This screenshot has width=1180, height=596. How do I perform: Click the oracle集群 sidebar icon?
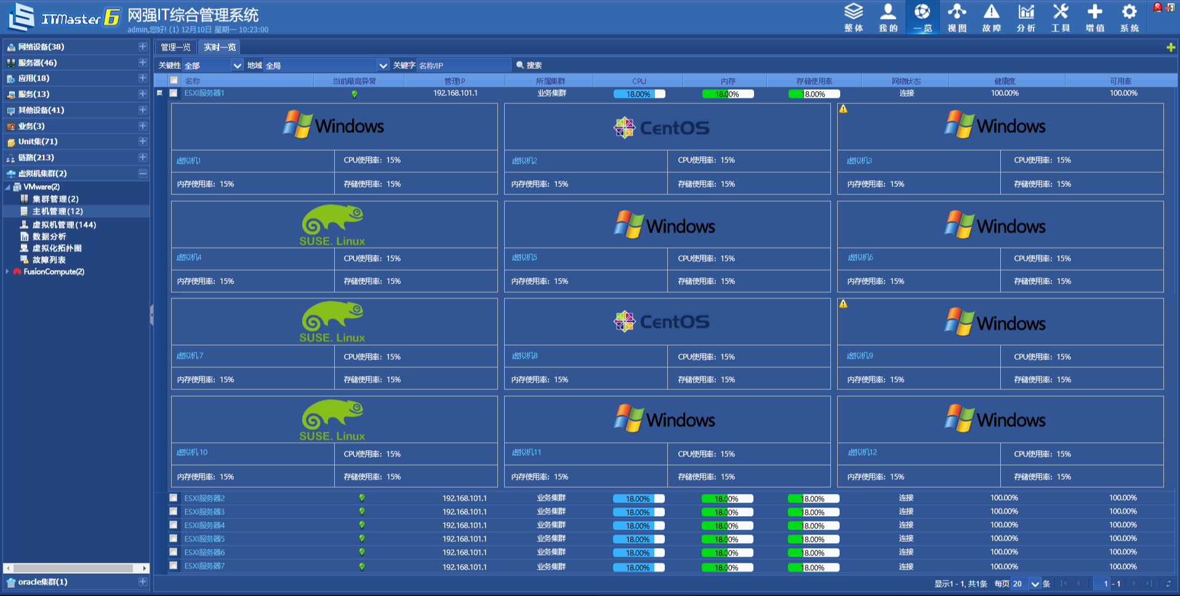[x=10, y=582]
